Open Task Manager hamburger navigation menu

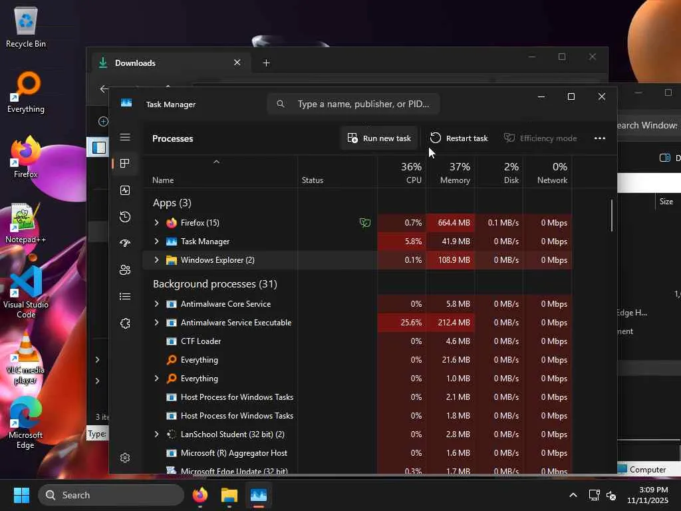tap(125, 137)
